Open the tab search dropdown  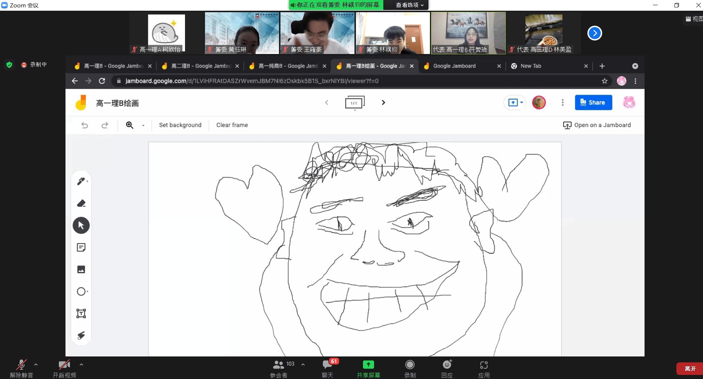[635, 66]
